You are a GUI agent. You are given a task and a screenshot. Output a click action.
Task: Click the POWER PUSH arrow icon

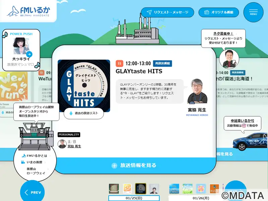click(29, 54)
